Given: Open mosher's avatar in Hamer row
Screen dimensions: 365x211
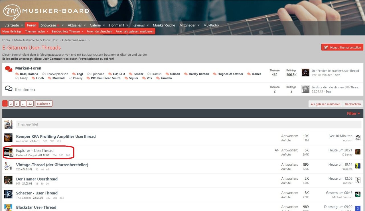Looking at the screenshot, I should [x=358, y=180].
